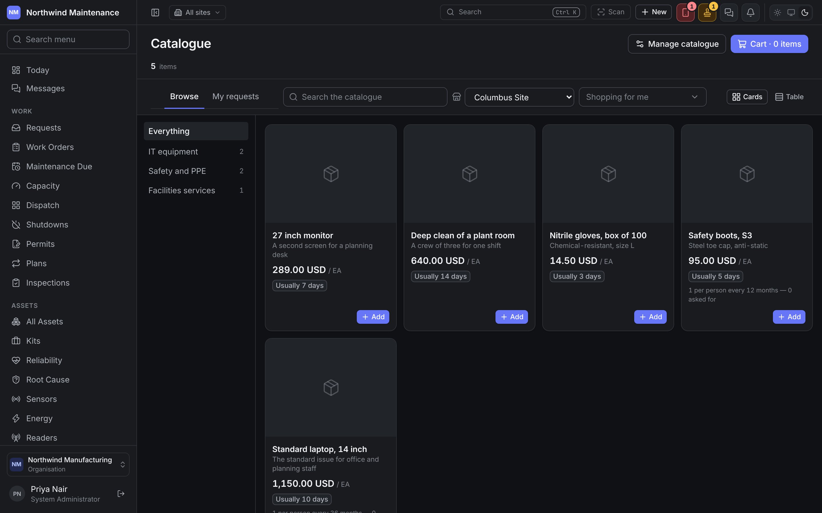Image resolution: width=822 pixels, height=513 pixels.
Task: Click the Search menu field
Action: 68,39
